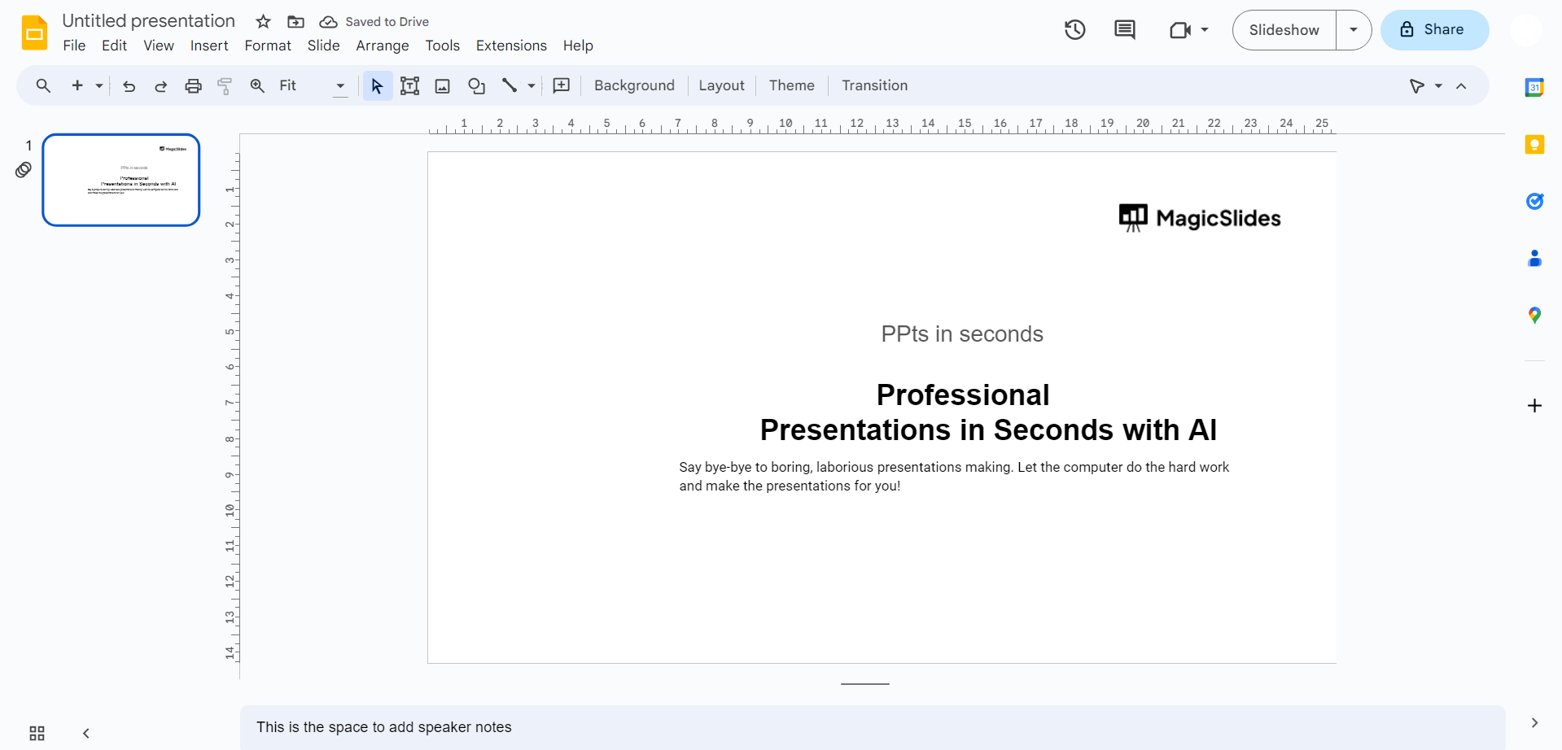1562x750 pixels.
Task: Open the comments history icon
Action: (x=1124, y=30)
